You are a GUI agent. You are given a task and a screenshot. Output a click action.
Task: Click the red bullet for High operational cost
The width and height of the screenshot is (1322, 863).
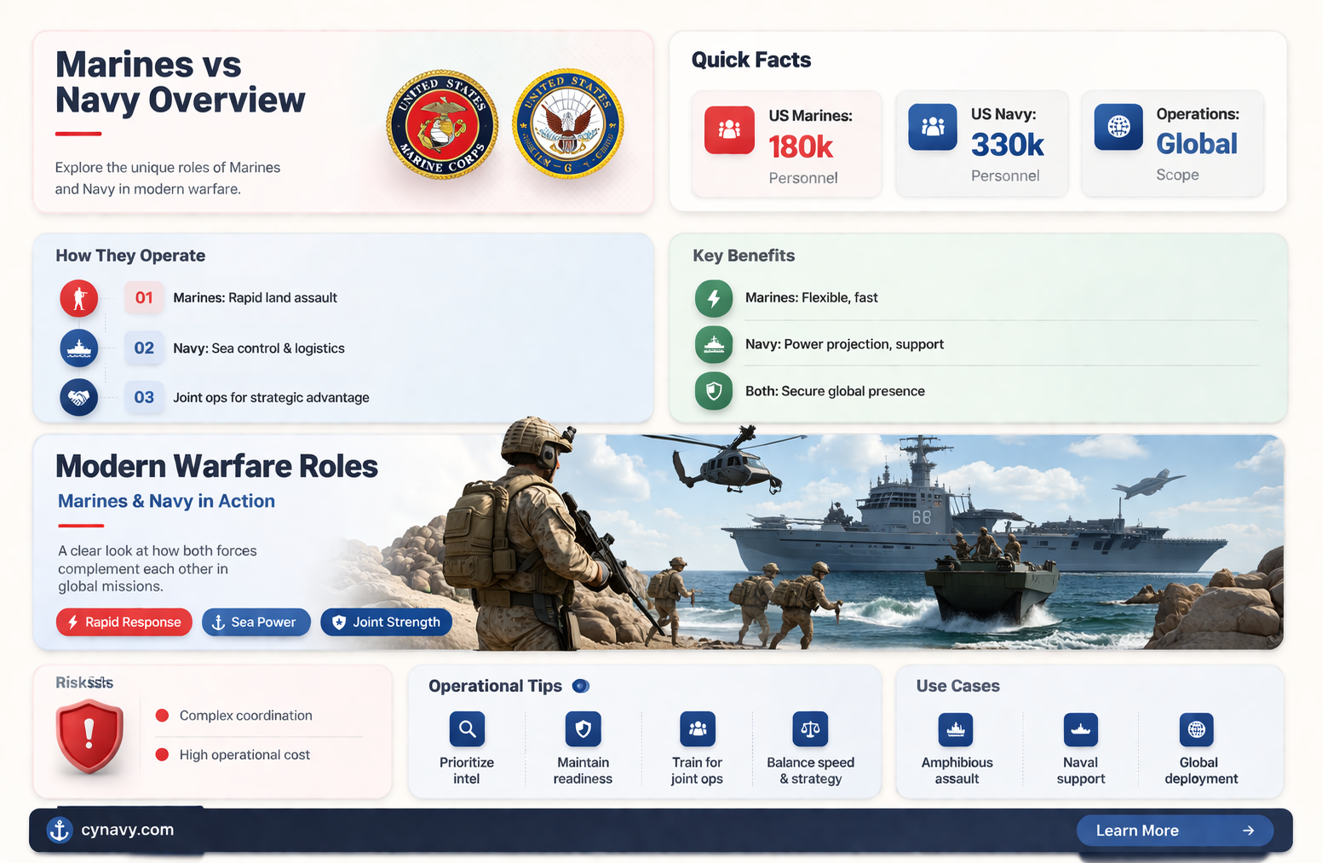point(162,755)
